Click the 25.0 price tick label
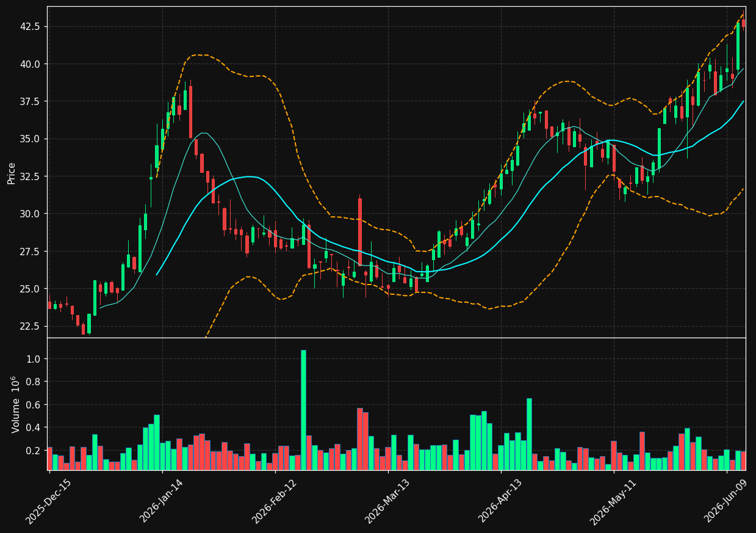Screen dimensions: 756x533 (x=31, y=289)
